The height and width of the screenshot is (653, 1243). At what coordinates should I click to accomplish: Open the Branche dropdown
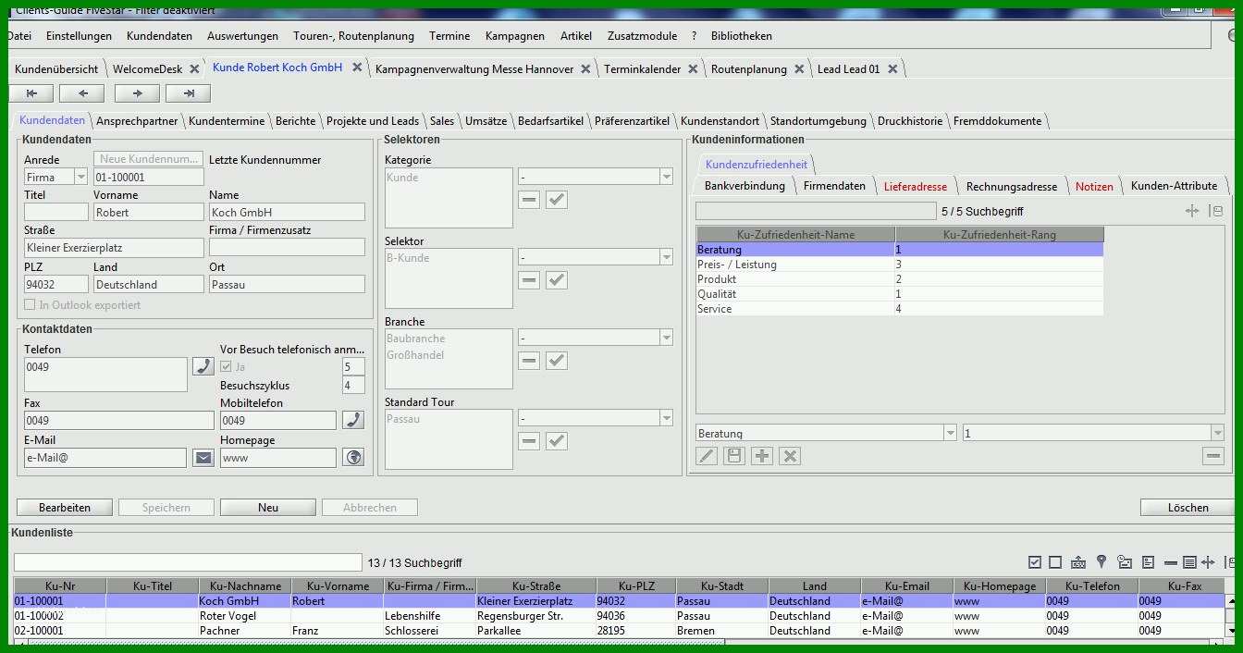[666, 338]
